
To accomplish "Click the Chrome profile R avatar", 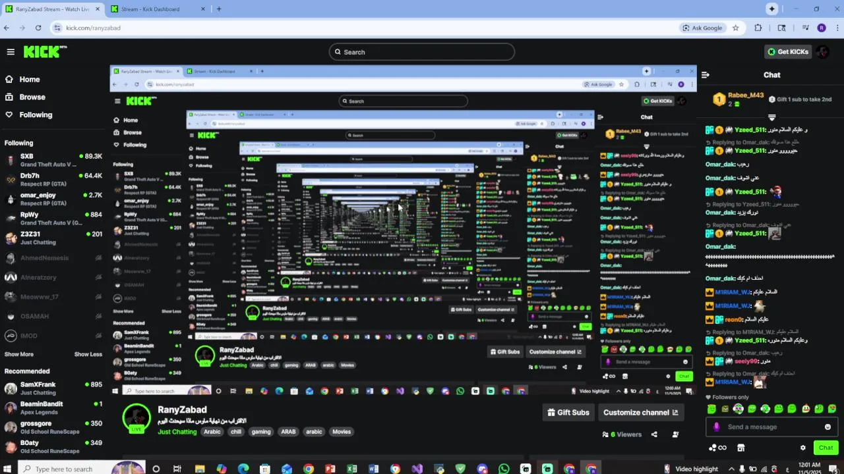I will [x=821, y=28].
